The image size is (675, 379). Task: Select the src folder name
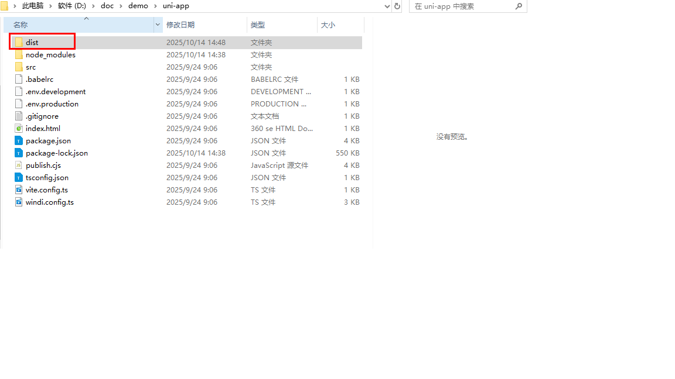pos(30,67)
